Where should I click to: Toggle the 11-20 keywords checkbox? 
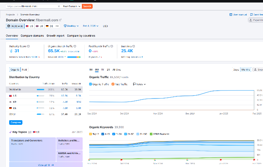click(114, 134)
